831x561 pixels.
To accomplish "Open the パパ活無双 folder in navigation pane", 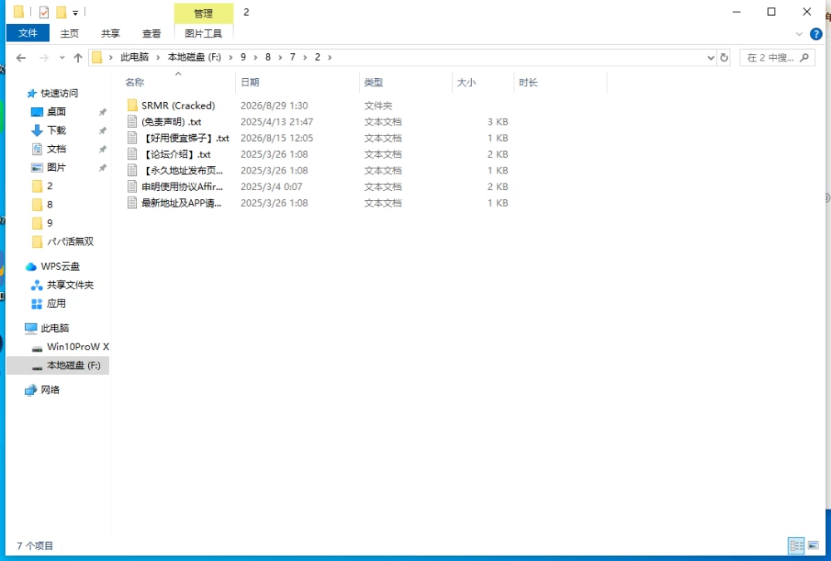I will (x=71, y=241).
